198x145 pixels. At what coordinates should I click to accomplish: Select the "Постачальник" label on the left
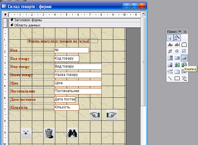click(32, 91)
